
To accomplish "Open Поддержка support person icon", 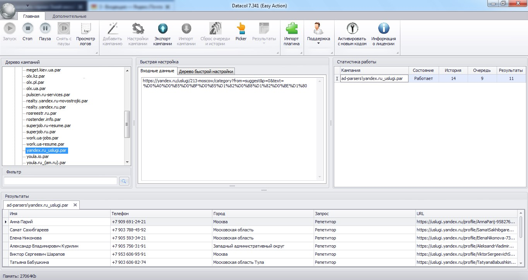I will pos(318,28).
